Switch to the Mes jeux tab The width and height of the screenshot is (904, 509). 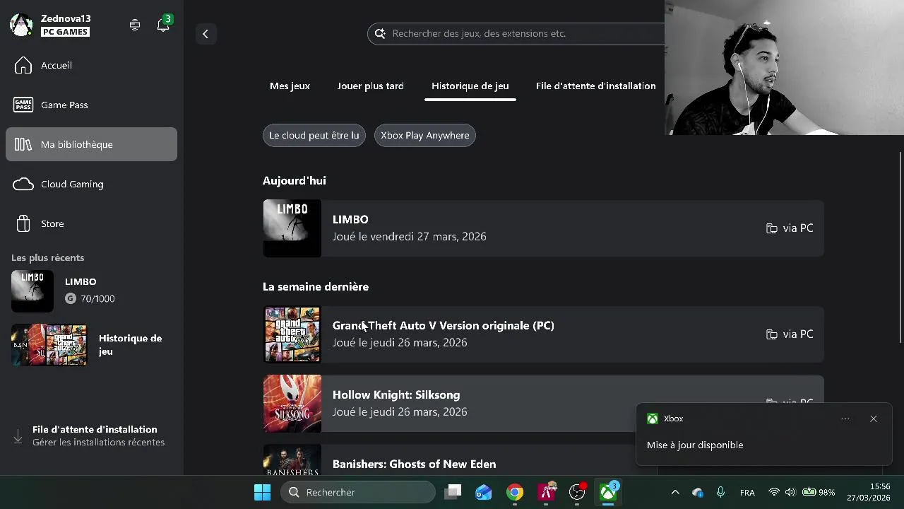(290, 86)
